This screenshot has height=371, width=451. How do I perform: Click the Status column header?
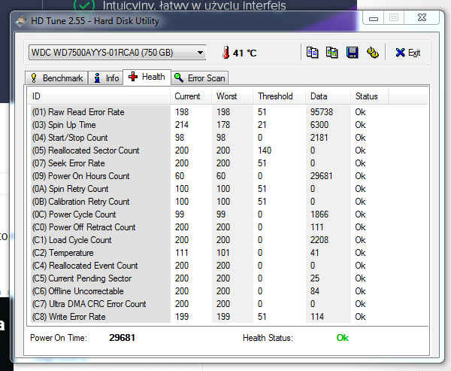[366, 96]
